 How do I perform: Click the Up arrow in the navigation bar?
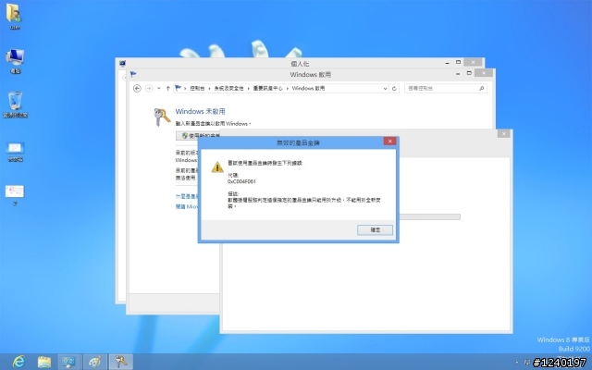(167, 89)
